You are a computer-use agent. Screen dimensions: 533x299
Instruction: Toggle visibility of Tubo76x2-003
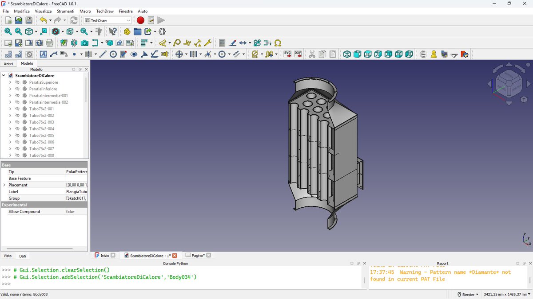click(x=17, y=122)
